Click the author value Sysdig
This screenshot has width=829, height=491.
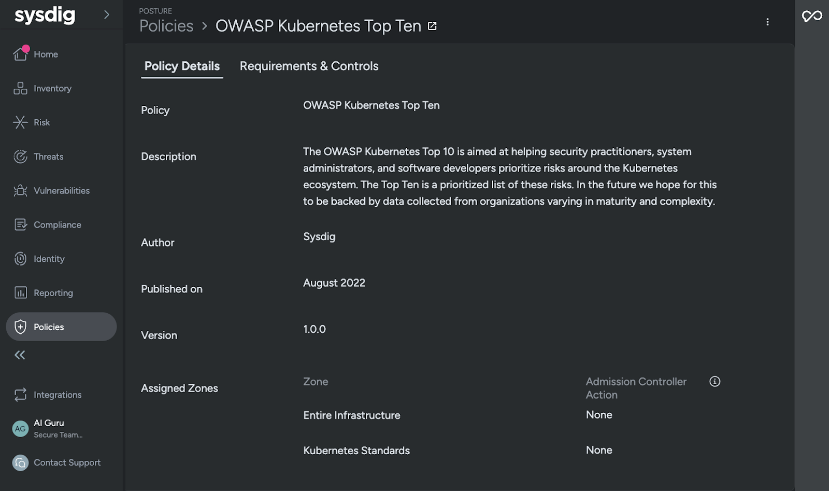point(319,236)
